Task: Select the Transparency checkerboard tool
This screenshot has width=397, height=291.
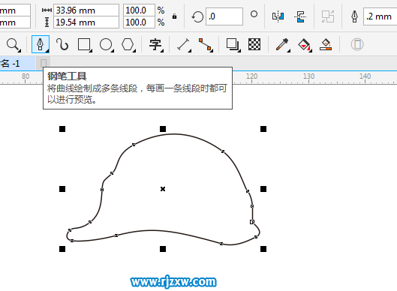Action: pyautogui.click(x=254, y=44)
